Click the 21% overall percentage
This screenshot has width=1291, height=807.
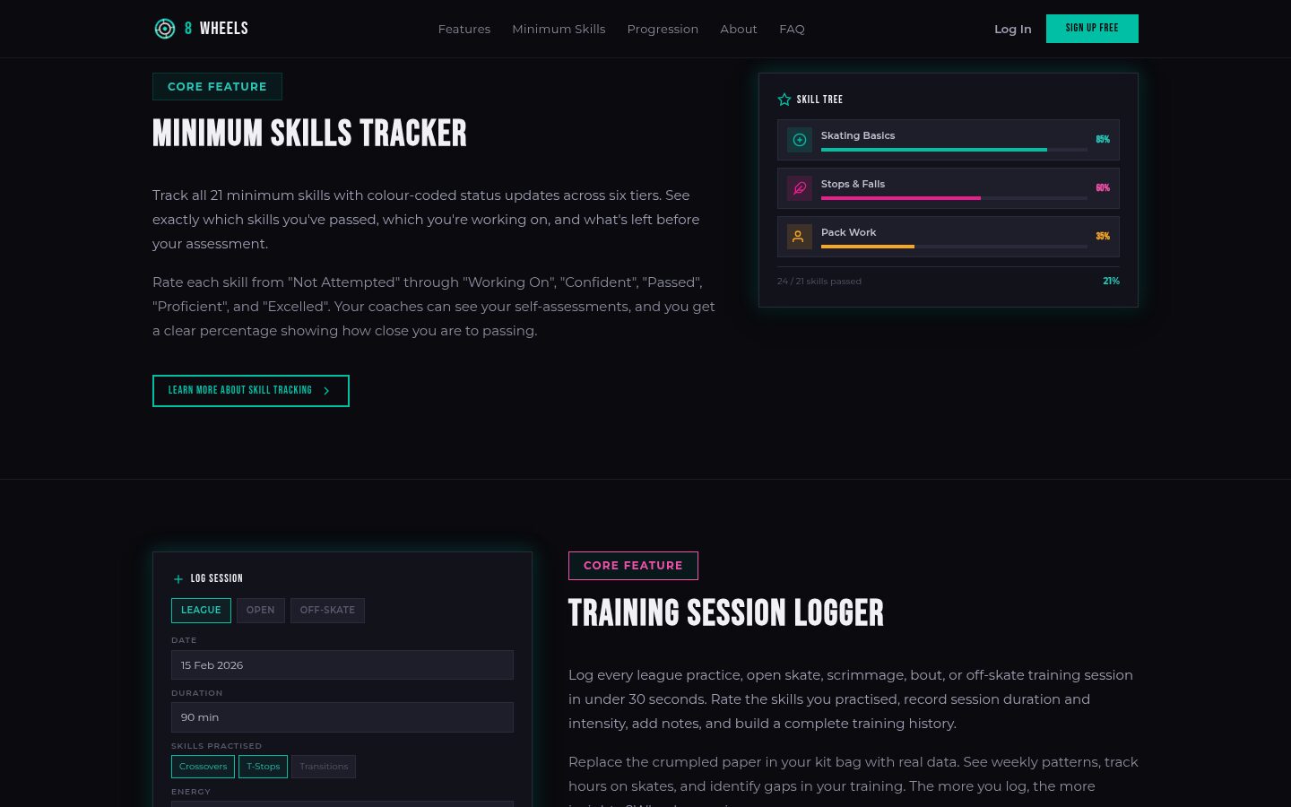pyautogui.click(x=1111, y=282)
